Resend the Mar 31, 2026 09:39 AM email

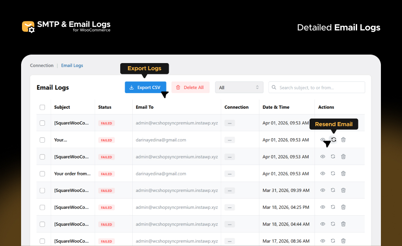pos(333,190)
